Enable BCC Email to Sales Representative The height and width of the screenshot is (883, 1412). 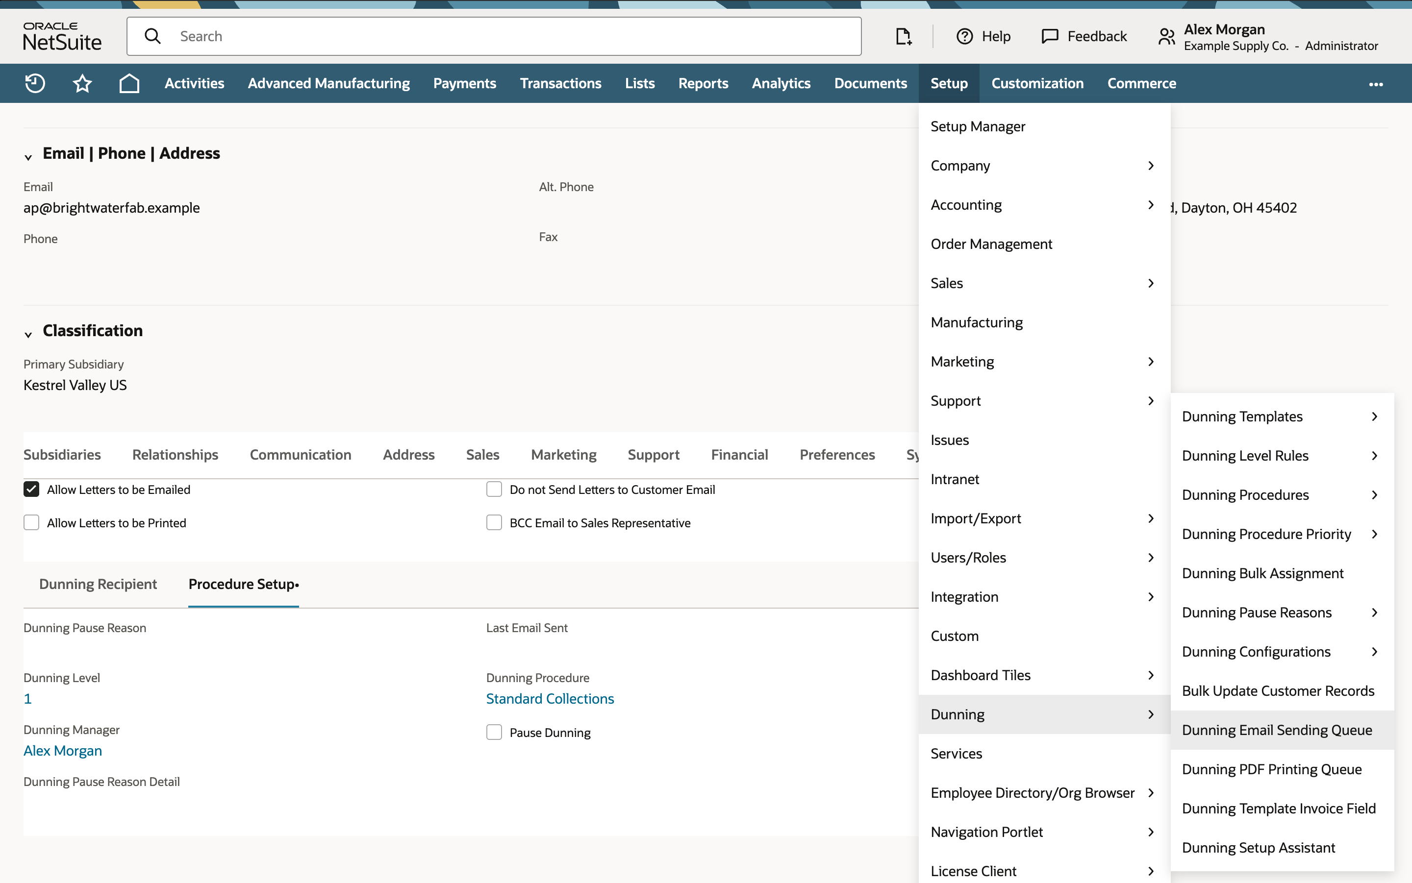pyautogui.click(x=494, y=522)
